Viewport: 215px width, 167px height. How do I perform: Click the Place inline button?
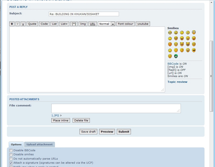[x=60, y=121]
